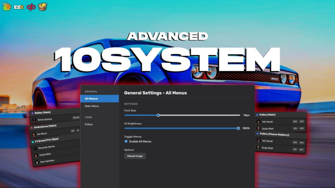Click the unfilled part of the Font Size track
This screenshot has width=335, height=188.
[200, 115]
